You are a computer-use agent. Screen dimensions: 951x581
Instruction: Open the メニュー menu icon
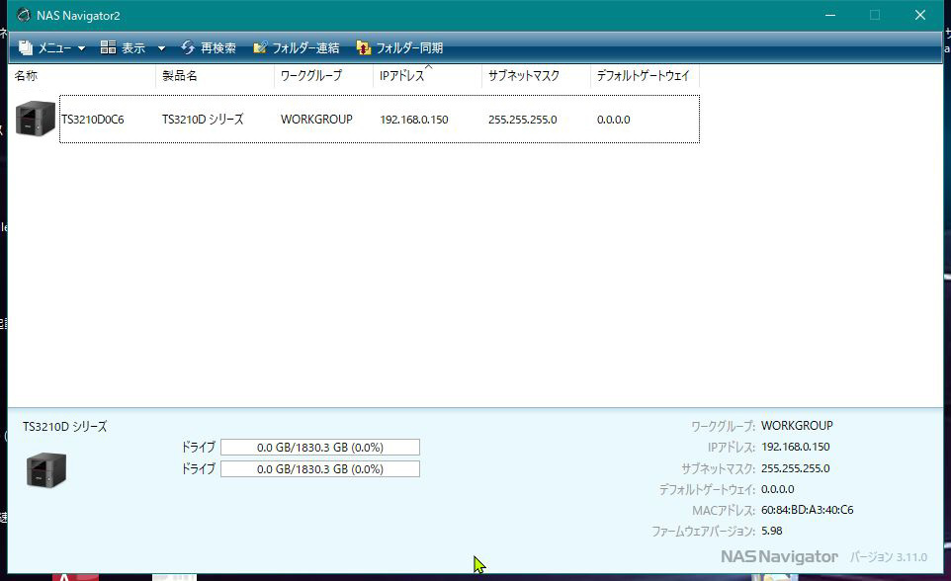(26, 47)
